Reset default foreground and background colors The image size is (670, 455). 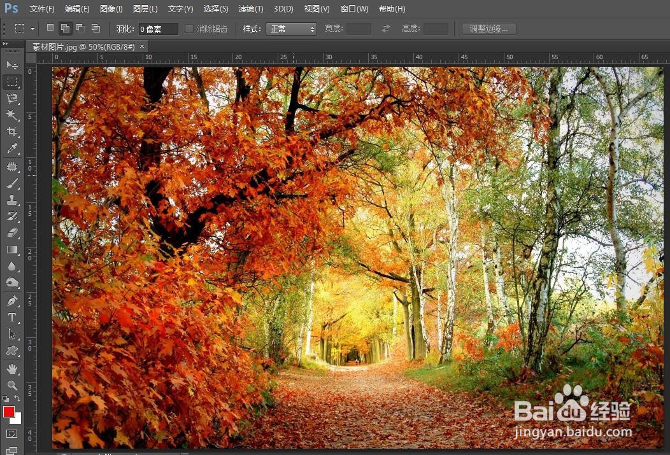point(6,398)
